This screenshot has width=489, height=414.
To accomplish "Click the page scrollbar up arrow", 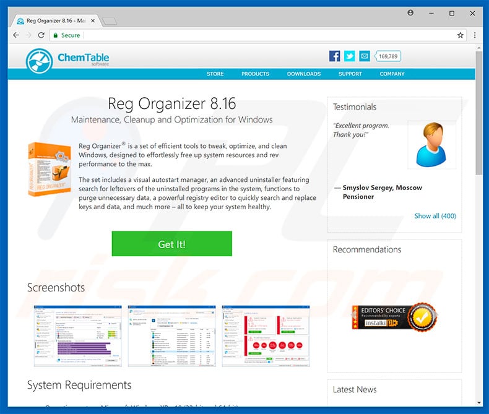I will (479, 48).
